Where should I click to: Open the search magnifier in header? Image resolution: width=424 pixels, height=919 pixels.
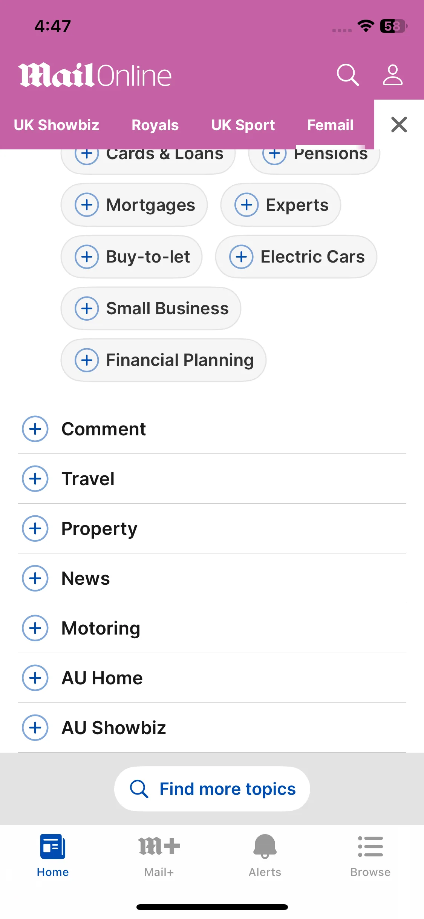347,75
